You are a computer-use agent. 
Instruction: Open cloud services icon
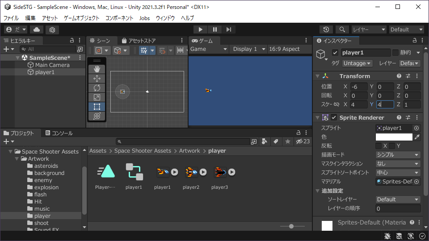click(37, 29)
